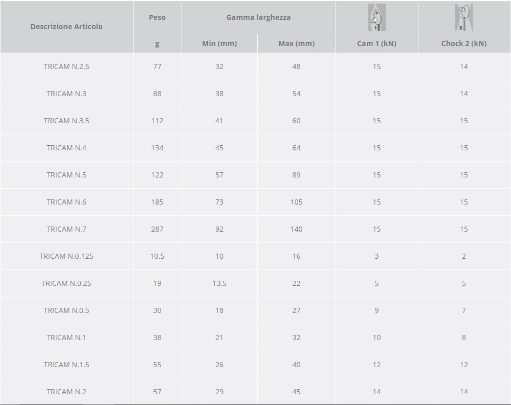Click the 105 max width cell

click(296, 202)
